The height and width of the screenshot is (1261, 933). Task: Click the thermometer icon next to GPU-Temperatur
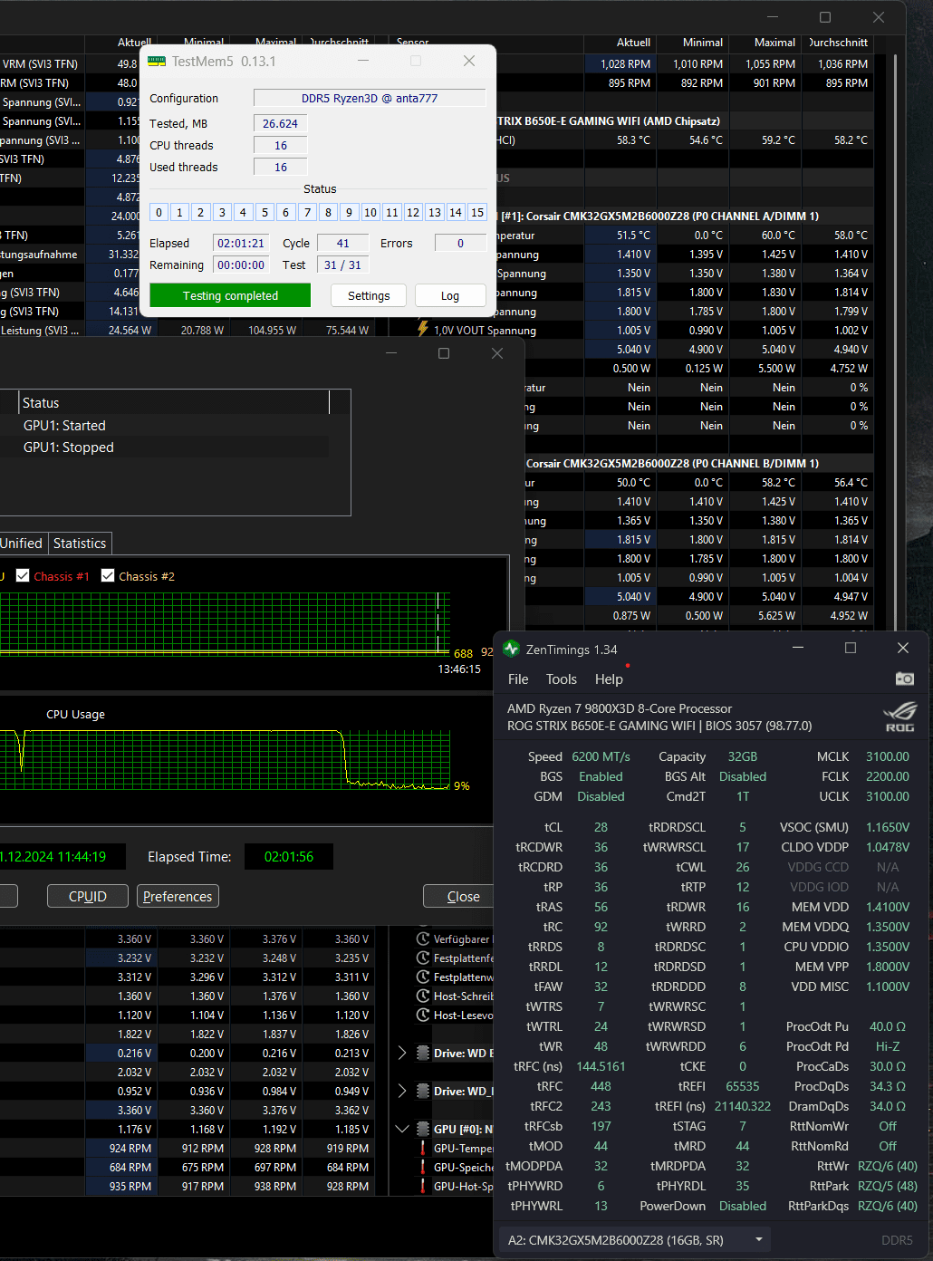pos(423,1148)
